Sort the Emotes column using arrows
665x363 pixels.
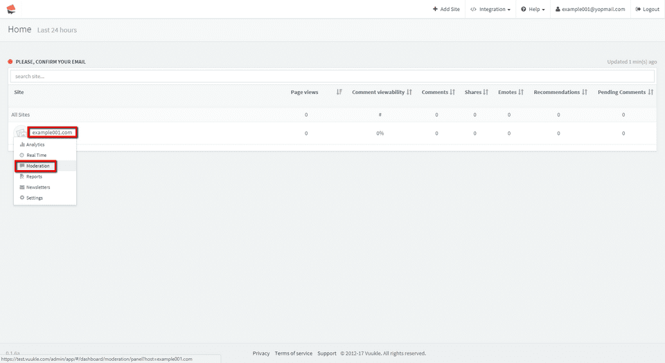click(x=521, y=92)
